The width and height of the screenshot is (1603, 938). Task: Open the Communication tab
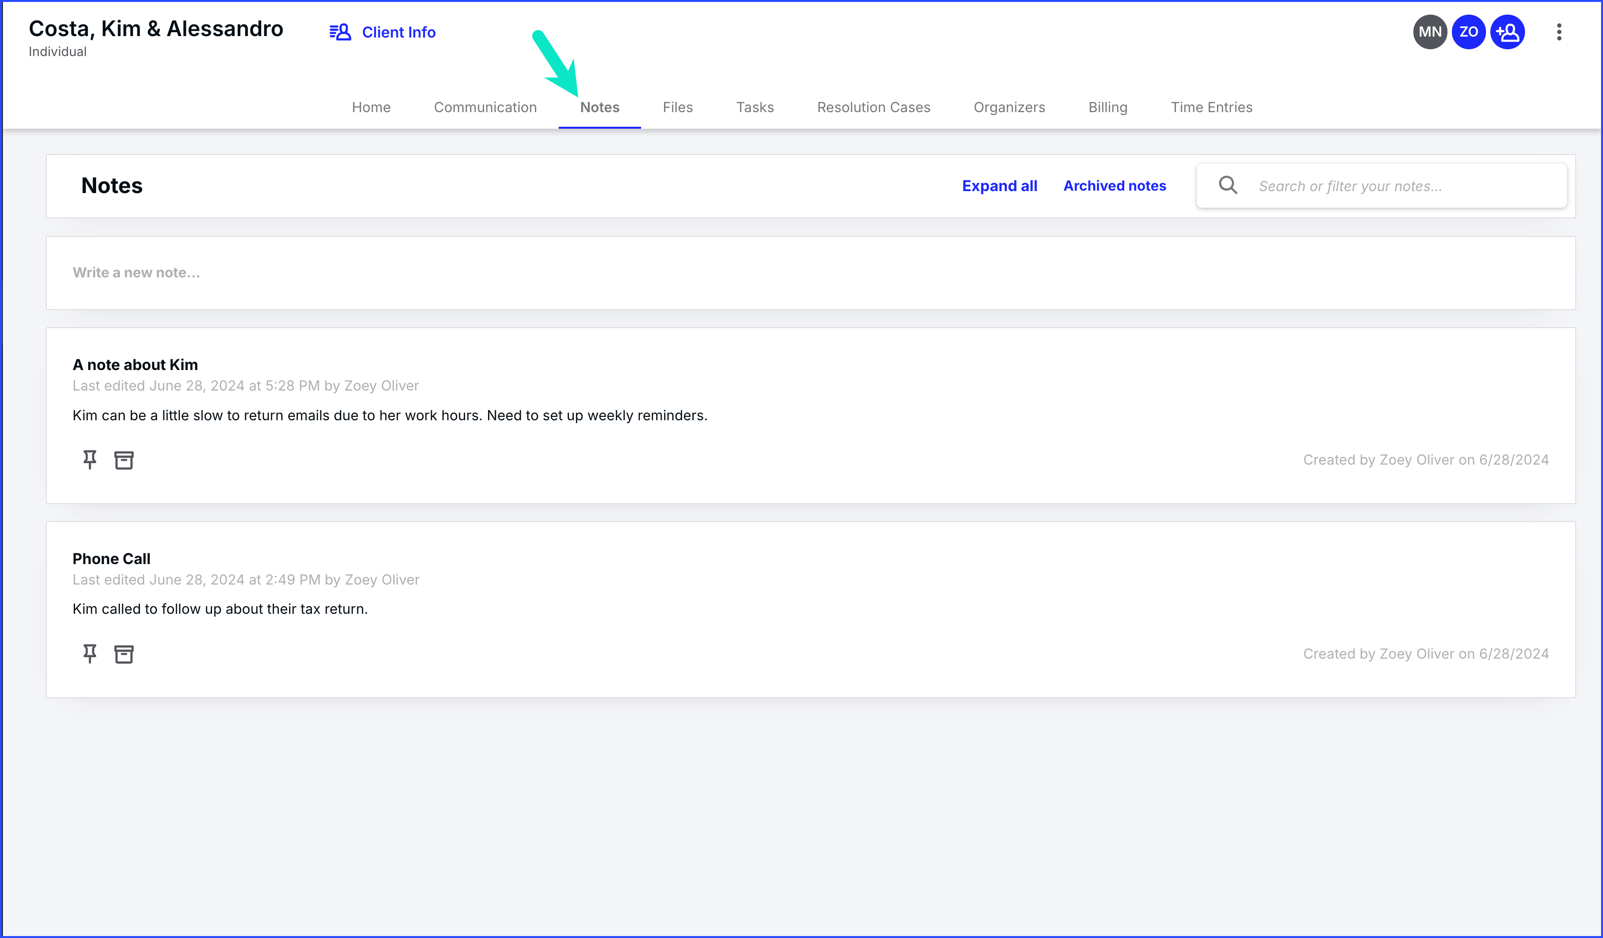pos(485,107)
